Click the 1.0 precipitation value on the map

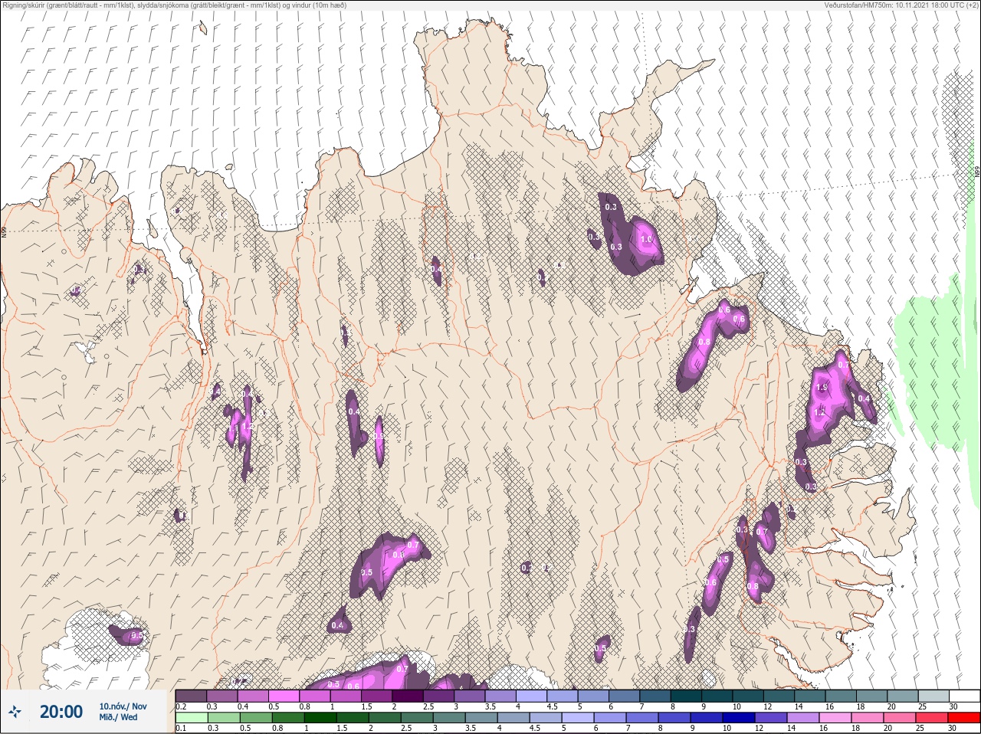[645, 239]
